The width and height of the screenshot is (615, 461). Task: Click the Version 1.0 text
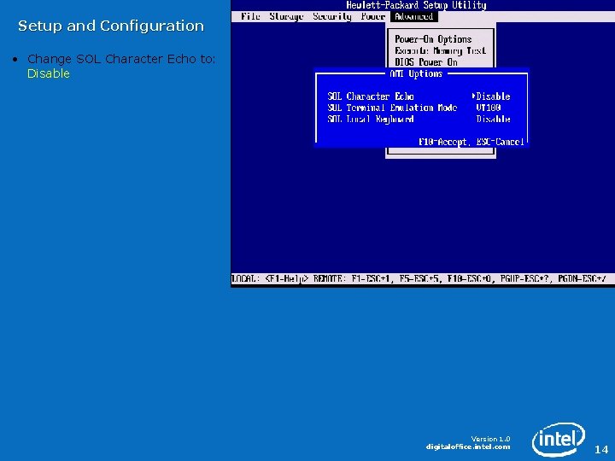pos(490,439)
